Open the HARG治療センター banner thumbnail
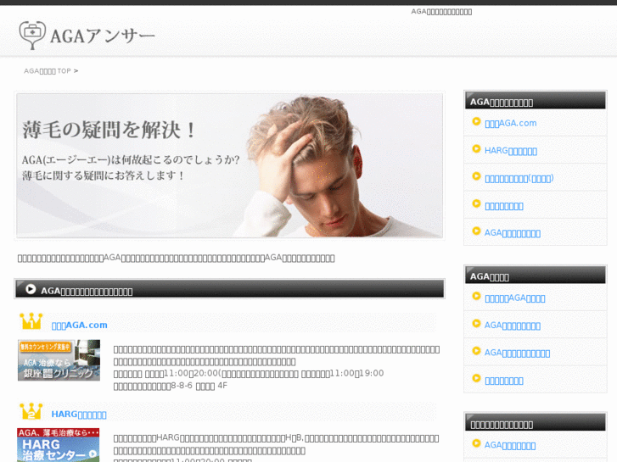This screenshot has height=462, width=617. point(59,445)
